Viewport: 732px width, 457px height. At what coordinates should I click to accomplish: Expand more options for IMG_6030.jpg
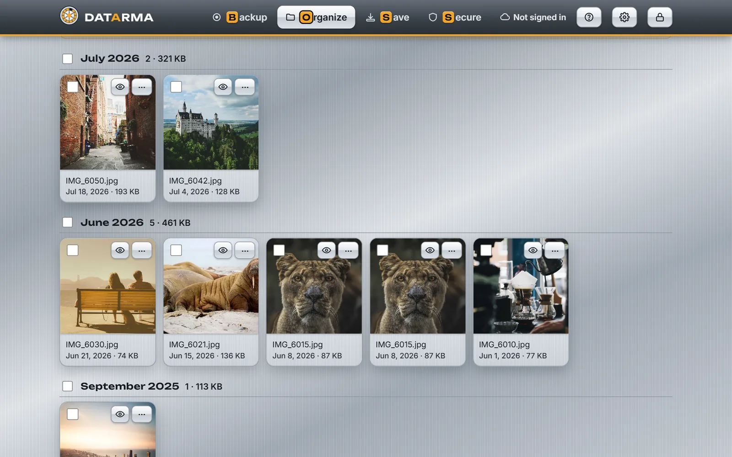(x=142, y=250)
